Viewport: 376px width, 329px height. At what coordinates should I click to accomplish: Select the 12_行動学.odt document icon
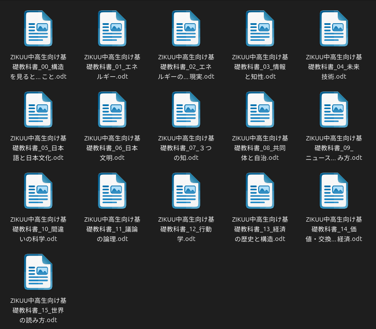186,191
